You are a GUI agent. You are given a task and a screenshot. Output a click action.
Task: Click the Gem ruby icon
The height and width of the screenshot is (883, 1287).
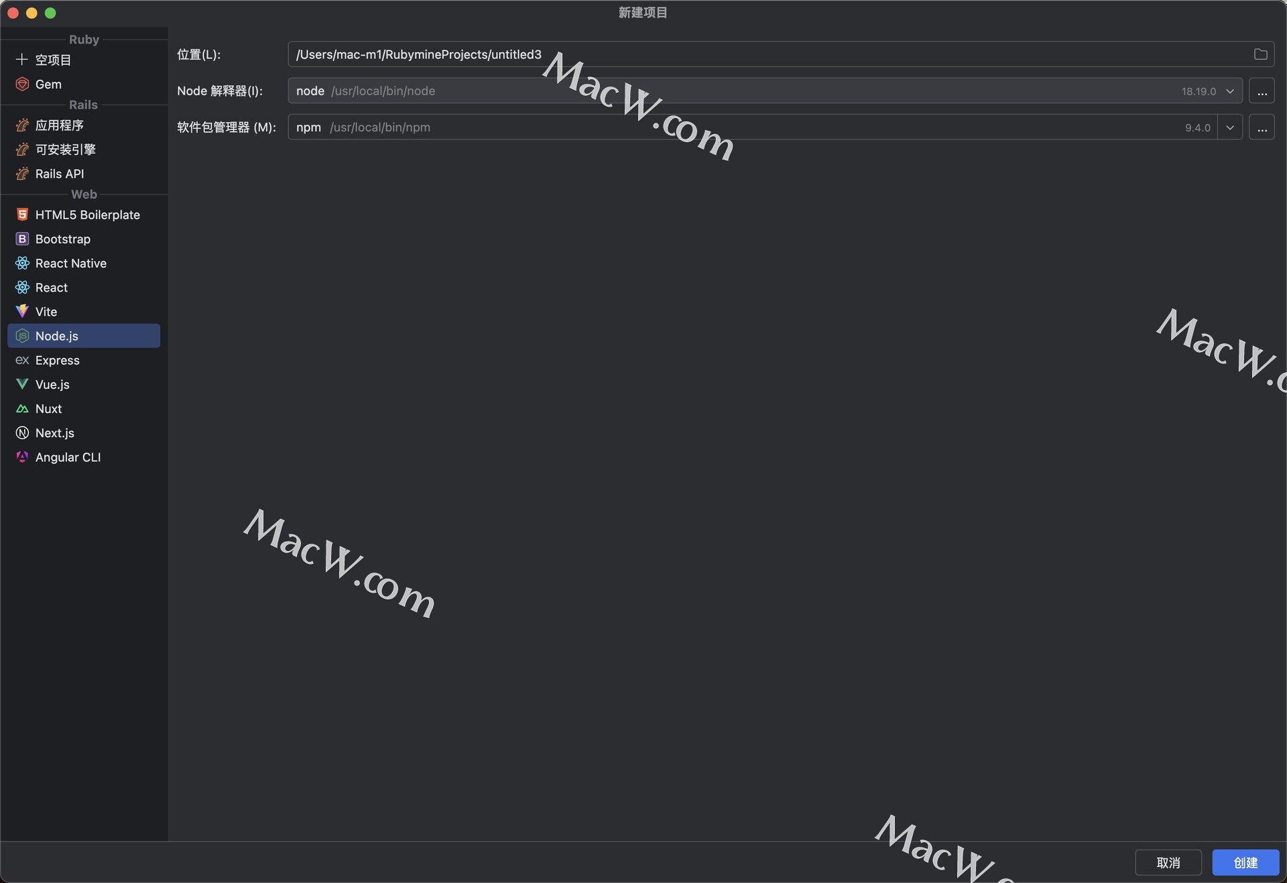(x=22, y=84)
